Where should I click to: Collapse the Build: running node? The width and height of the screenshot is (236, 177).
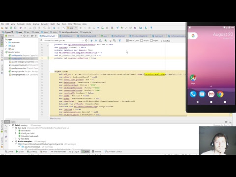click(x=9, y=125)
